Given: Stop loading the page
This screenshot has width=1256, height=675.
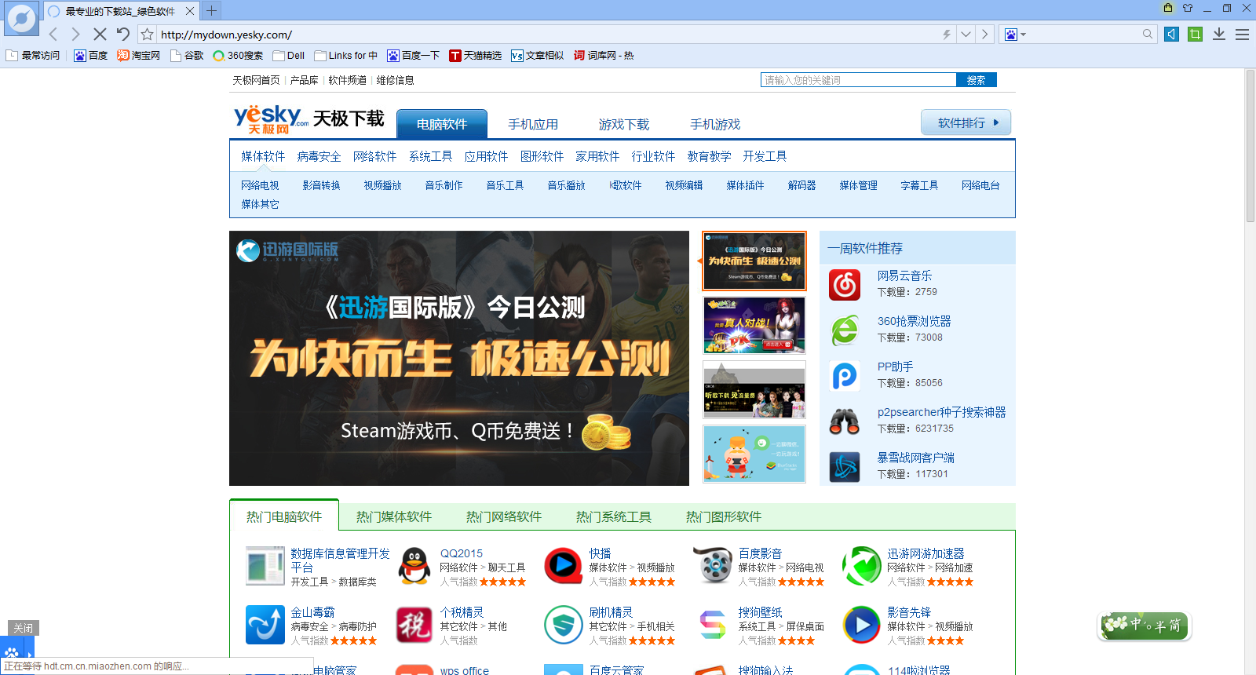Looking at the screenshot, I should [99, 35].
